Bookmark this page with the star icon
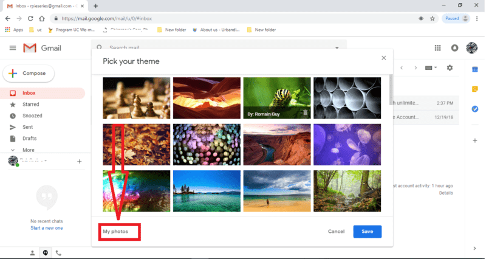486x259 pixels. 433,19
